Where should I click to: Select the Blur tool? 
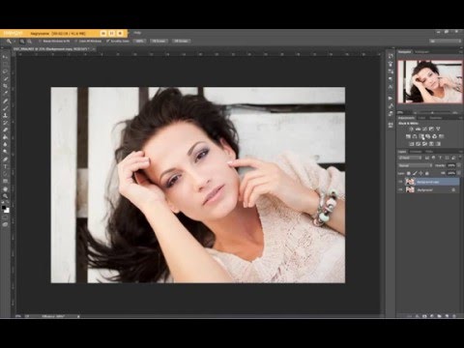coord(5,144)
